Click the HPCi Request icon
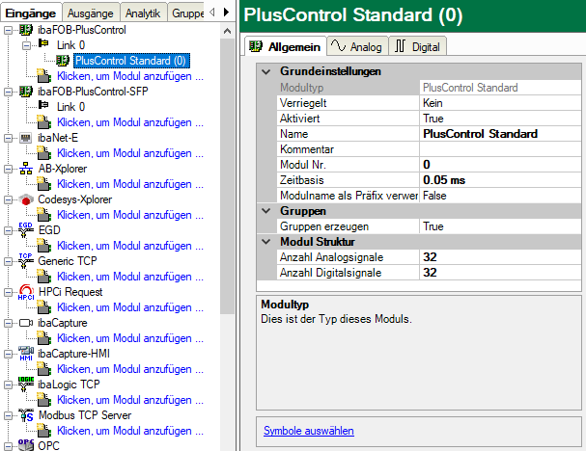The height and width of the screenshot is (451, 586). [x=26, y=292]
